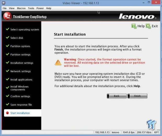Click the red 'Warning' text
162x136 pixels.
pos(70,59)
